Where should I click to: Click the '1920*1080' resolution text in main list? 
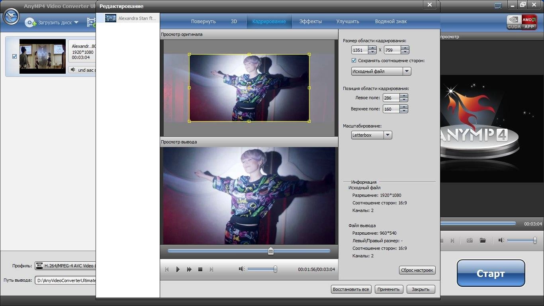(82, 52)
